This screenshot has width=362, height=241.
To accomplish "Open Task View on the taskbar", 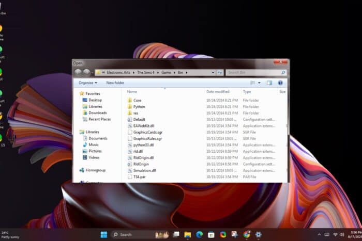I will 176,234.
